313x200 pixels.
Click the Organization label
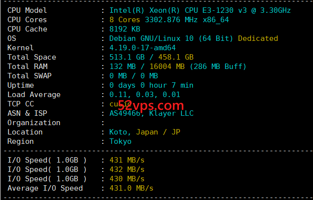click(34, 123)
